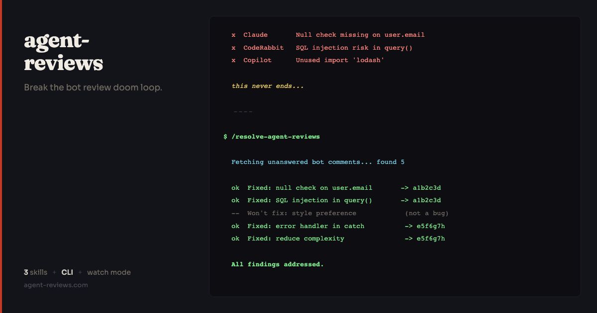Click the ok marker for error handler fix
The height and width of the screenshot is (313, 597).
235,226
